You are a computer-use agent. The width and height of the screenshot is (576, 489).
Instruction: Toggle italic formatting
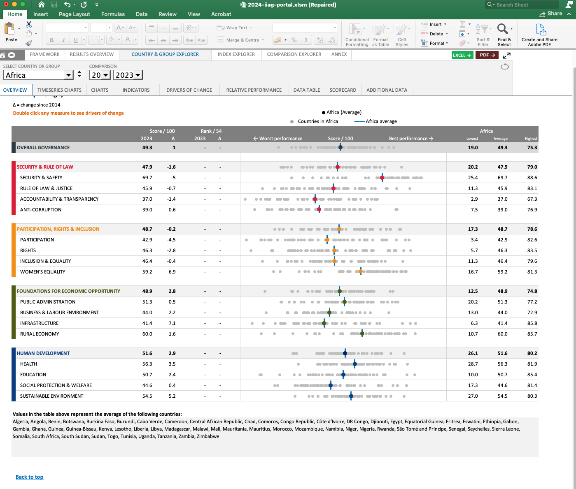63,40
